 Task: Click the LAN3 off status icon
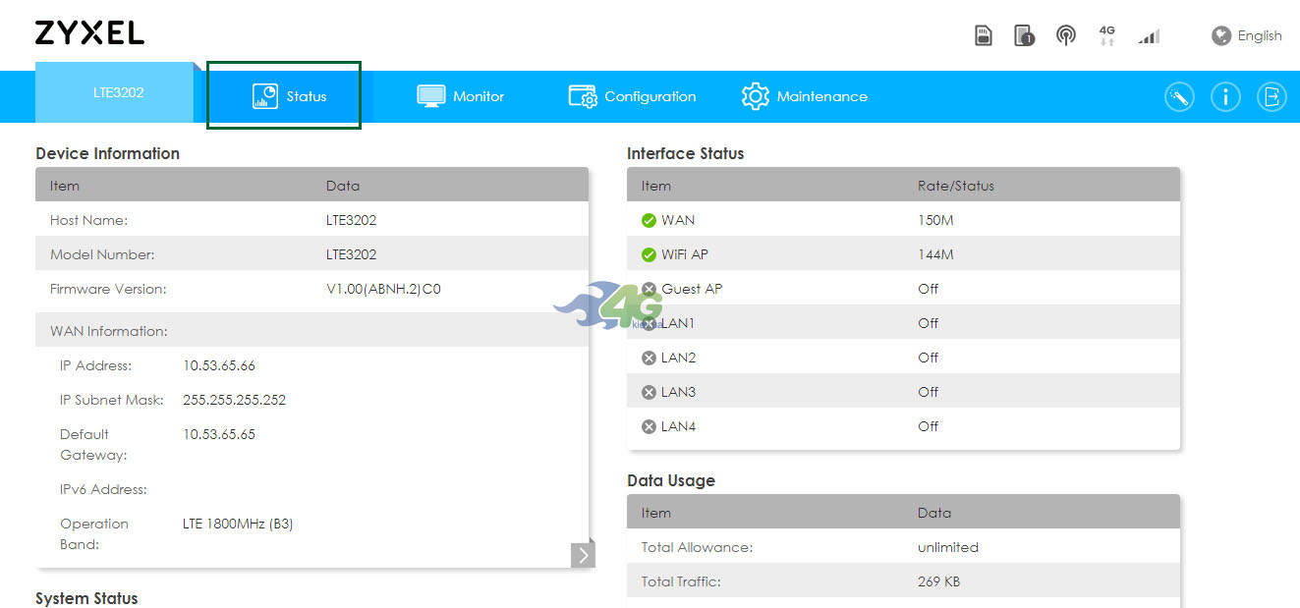pos(649,393)
